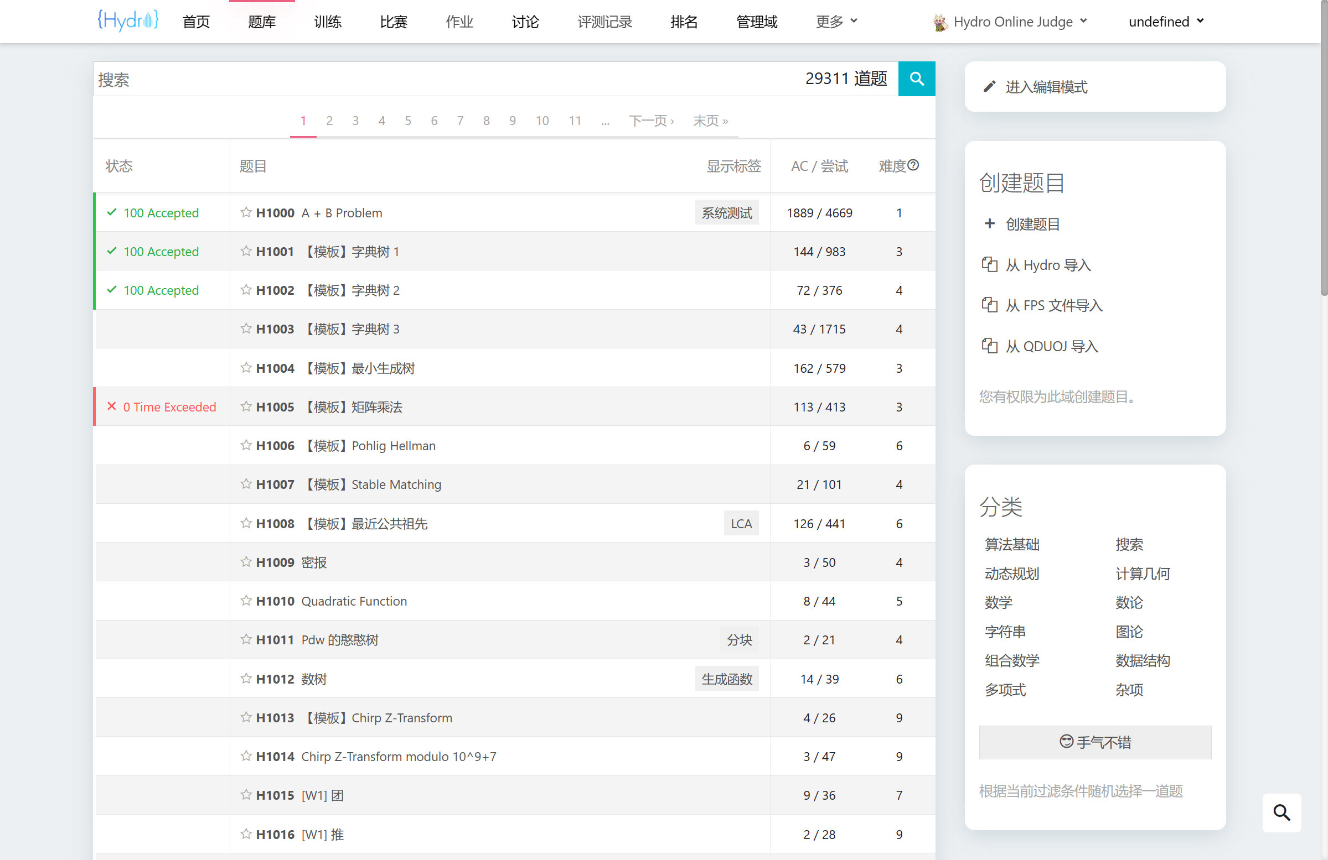Click the difficulty help question mark icon
Image resolution: width=1328 pixels, height=860 pixels.
pyautogui.click(x=913, y=164)
